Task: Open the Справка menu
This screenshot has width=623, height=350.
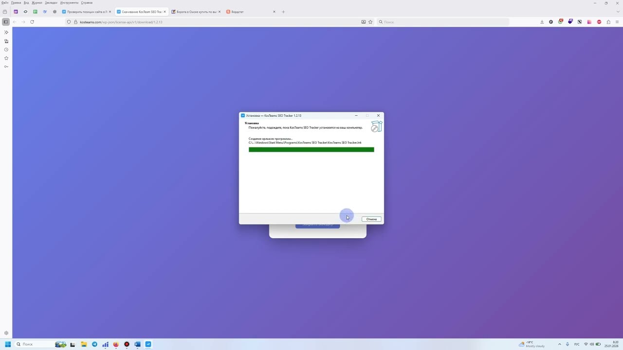Action: pyautogui.click(x=87, y=3)
